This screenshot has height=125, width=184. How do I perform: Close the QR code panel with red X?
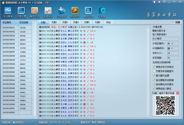(x=178, y=93)
